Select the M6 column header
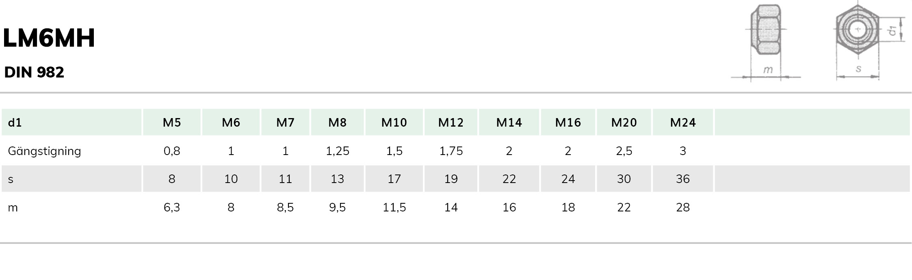The width and height of the screenshot is (912, 280). (231, 122)
